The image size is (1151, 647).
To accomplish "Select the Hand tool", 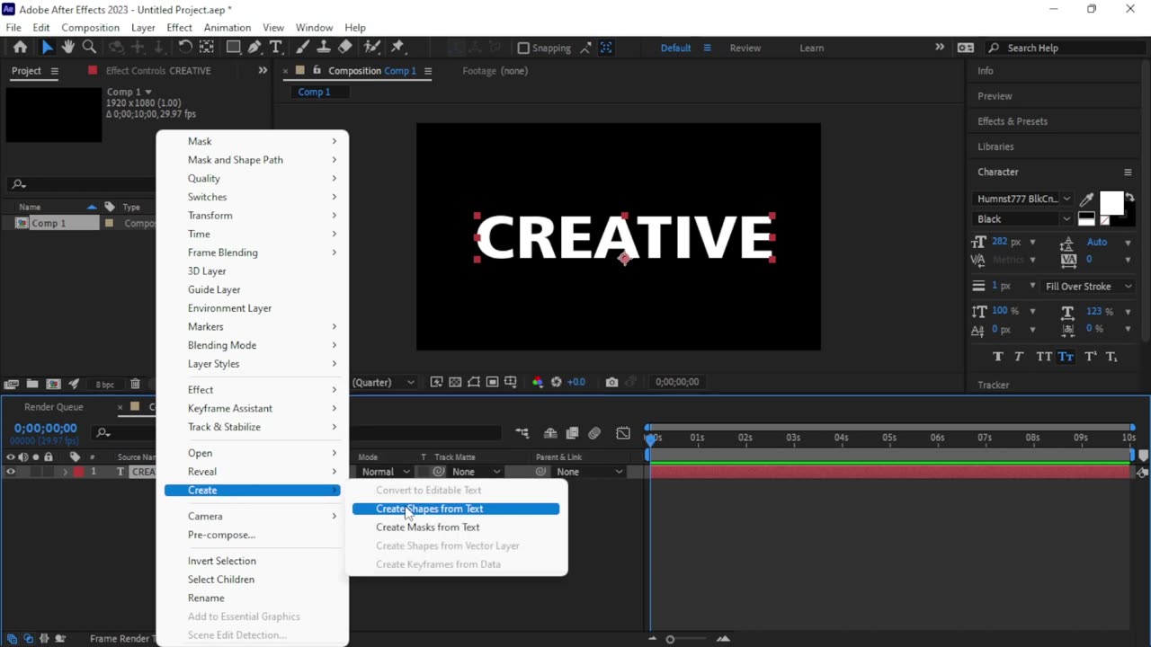I will click(x=67, y=48).
